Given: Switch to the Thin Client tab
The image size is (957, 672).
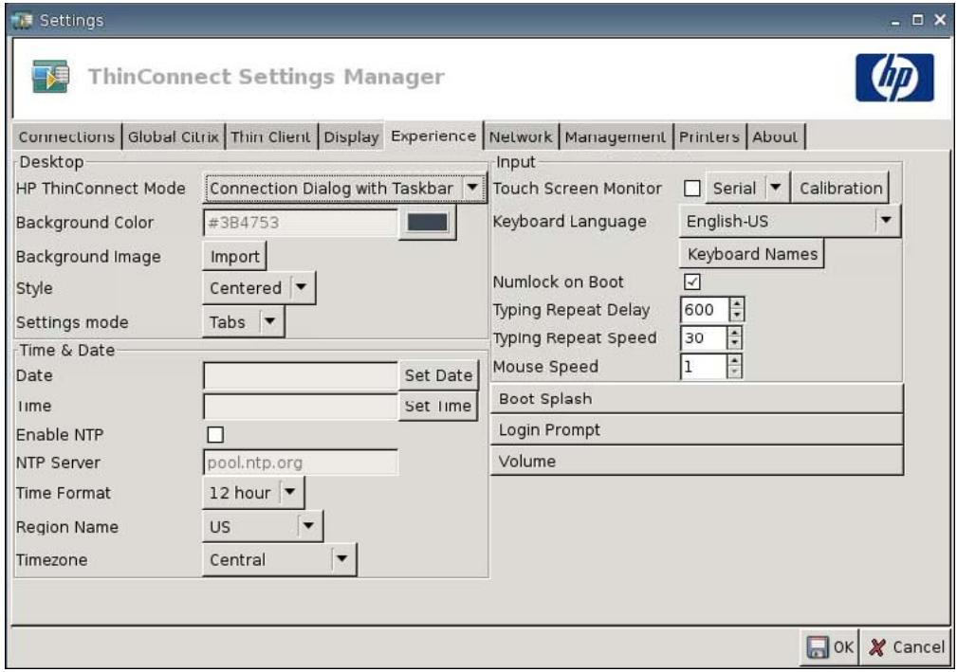Looking at the screenshot, I should pyautogui.click(x=270, y=136).
